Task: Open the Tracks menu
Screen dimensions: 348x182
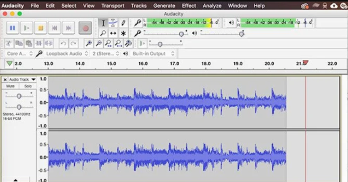Action: coord(139,6)
